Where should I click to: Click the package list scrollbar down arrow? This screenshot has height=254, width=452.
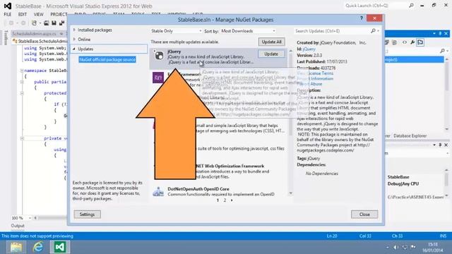[x=290, y=193]
